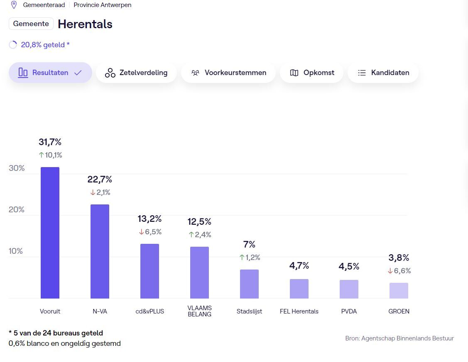Open Provincie Antwerpen breadcrumb link

tap(102, 5)
